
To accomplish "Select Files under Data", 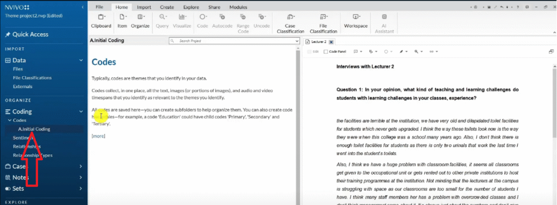I will 18,69.
